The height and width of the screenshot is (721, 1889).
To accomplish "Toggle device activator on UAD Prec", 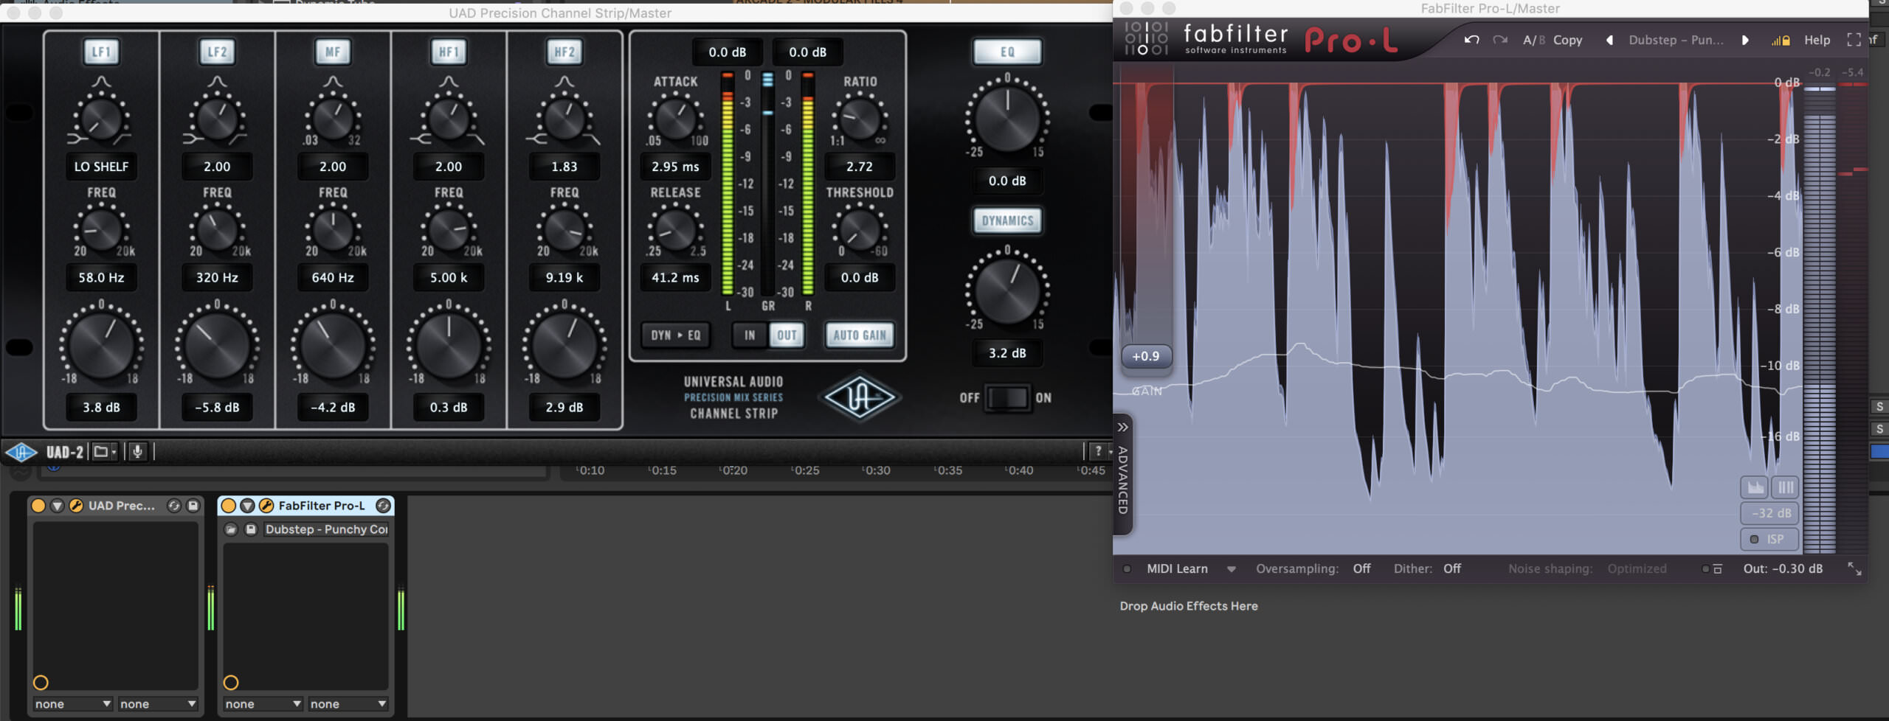I will 38,506.
